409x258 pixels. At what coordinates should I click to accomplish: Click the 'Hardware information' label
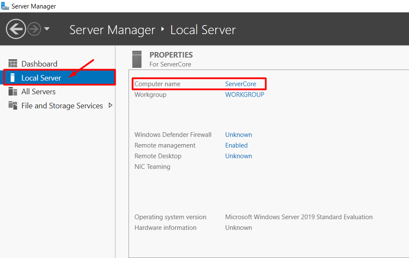click(165, 228)
